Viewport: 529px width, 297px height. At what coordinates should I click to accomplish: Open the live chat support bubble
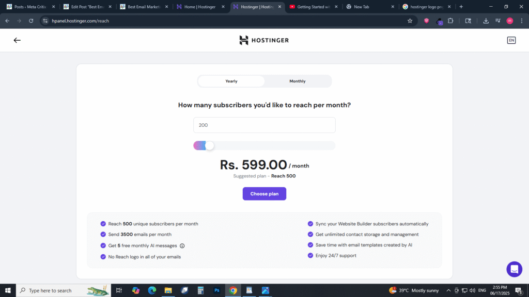514,269
